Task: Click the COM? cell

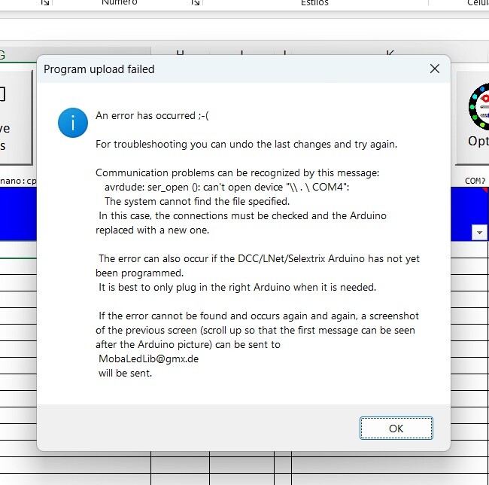Action: (x=474, y=181)
